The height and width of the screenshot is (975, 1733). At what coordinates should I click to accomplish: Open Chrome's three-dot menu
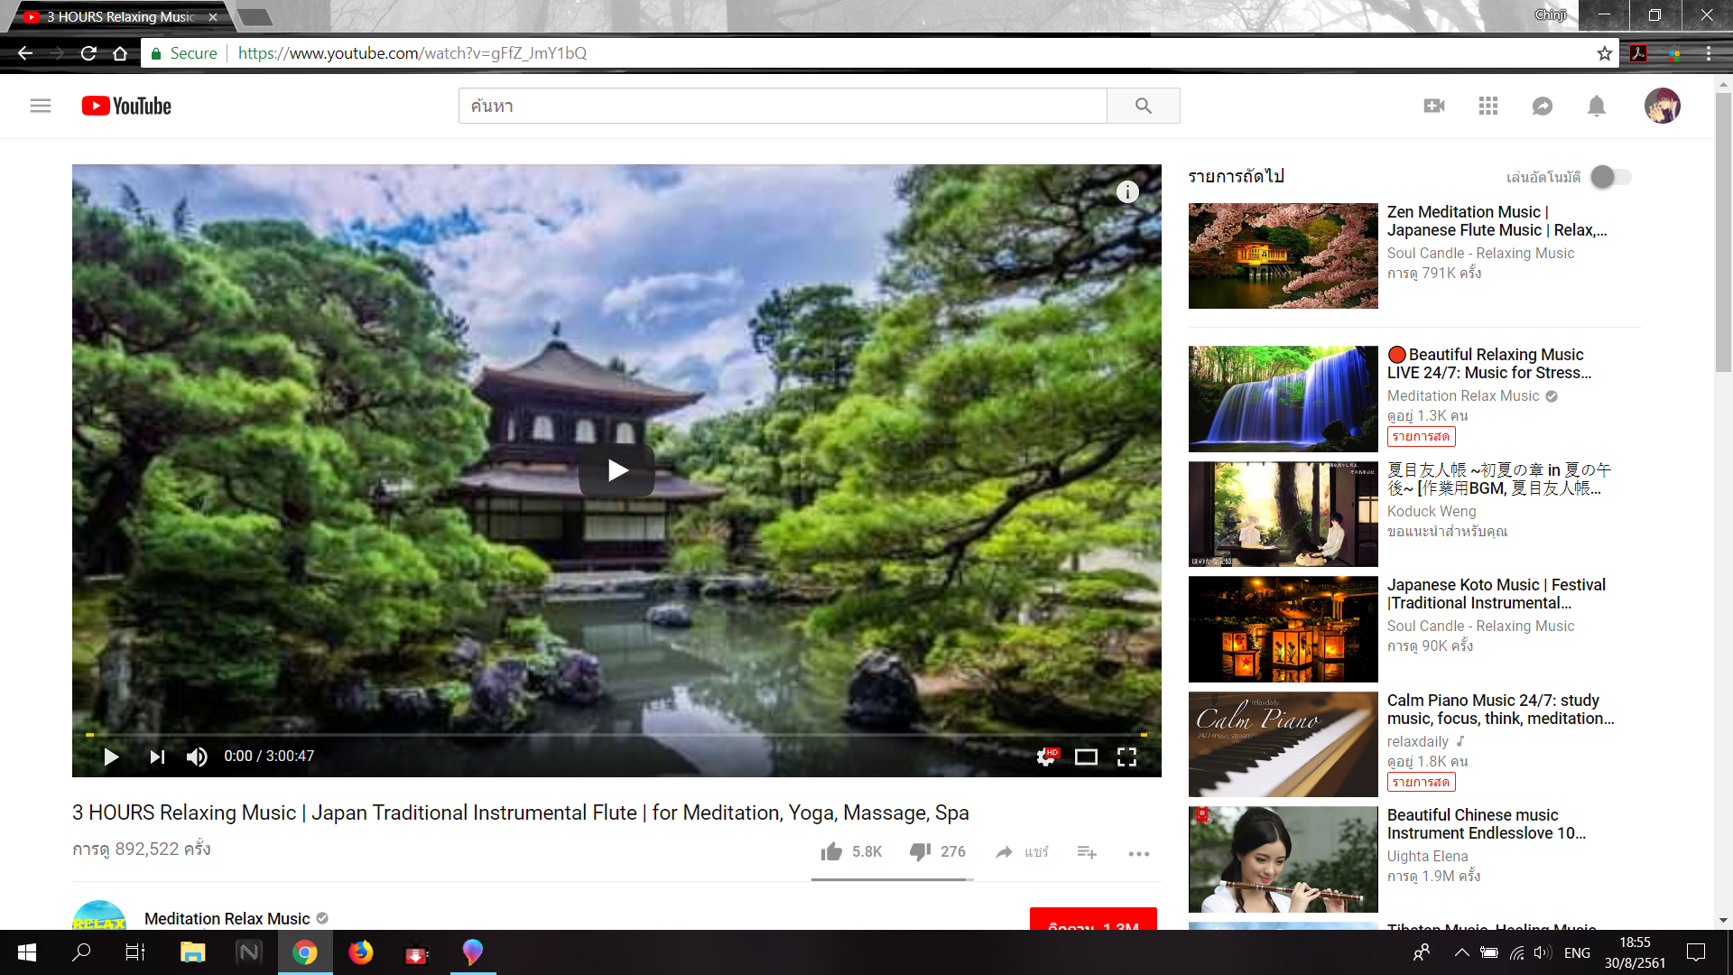(x=1708, y=53)
